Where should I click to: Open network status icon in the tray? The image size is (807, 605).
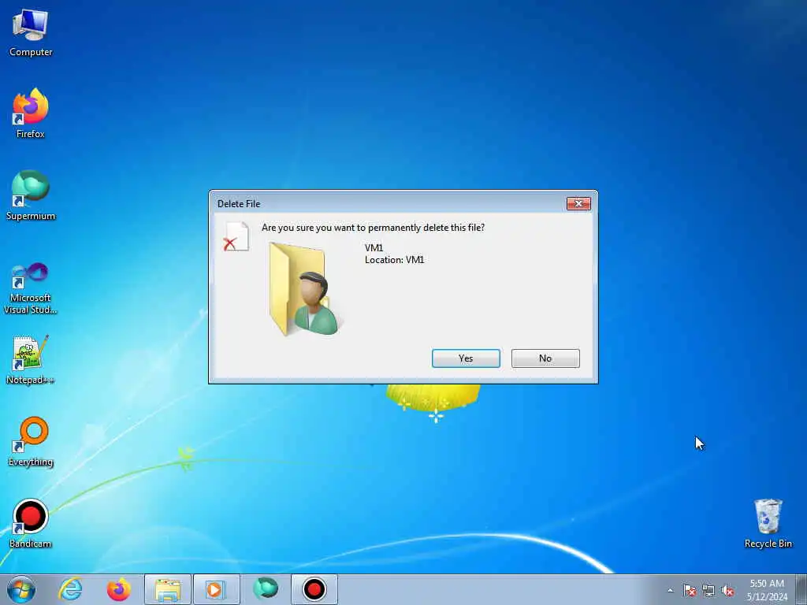708,591
